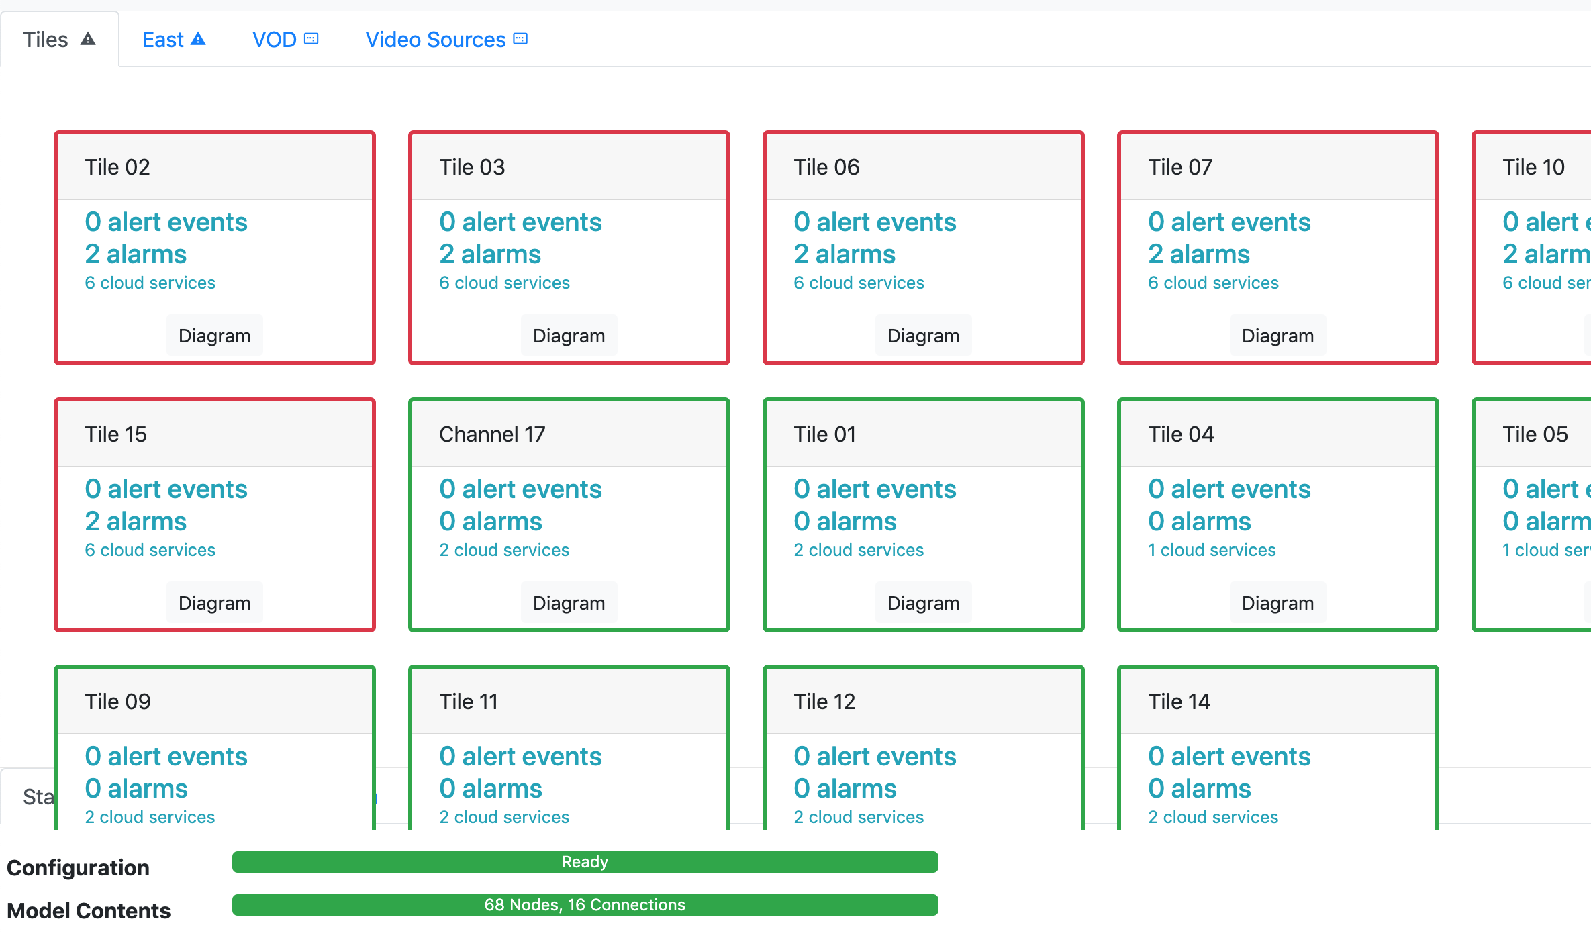The height and width of the screenshot is (952, 1591).
Task: Open the Diagram for Tile 07
Action: tap(1277, 335)
